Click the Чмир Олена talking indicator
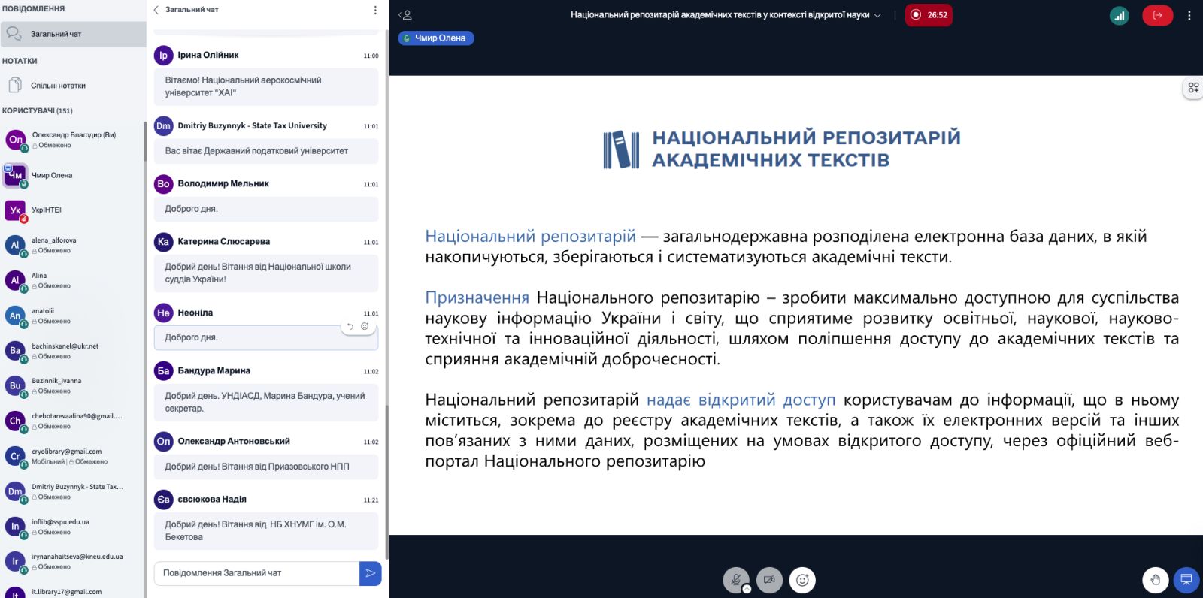Viewport: 1203px width, 598px height. [x=436, y=38]
